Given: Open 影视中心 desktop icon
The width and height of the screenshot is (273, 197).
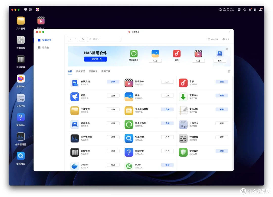Looking at the screenshot, I should [x=41, y=21].
